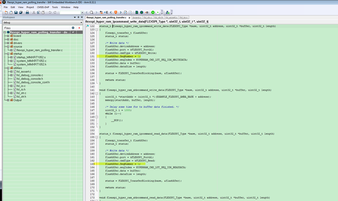Create a new document from toolbar
The height and width of the screenshot is (201, 338).
6,12
